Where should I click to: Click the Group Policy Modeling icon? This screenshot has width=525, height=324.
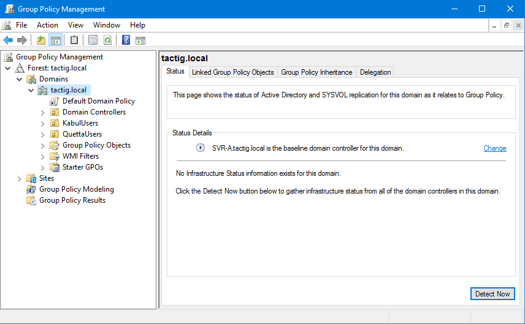(31, 189)
